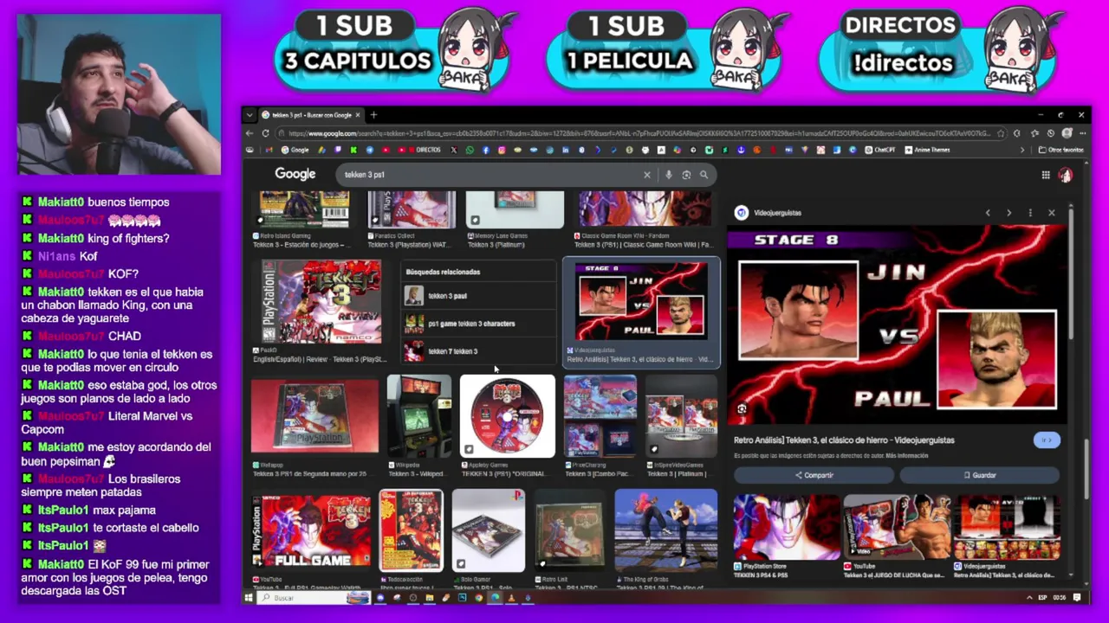Open PlayStation Store related image thumbnail
1109x623 pixels.
[x=787, y=527]
